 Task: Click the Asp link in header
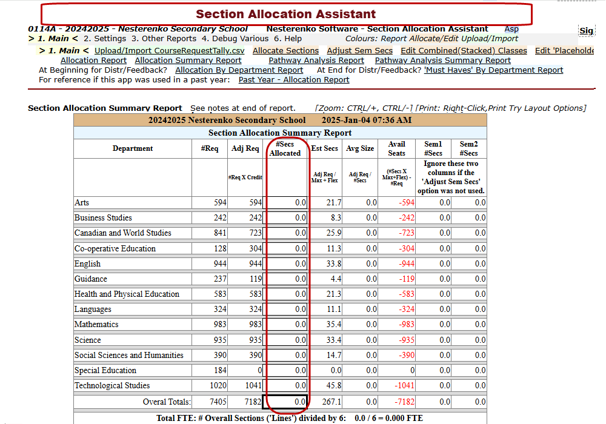[x=511, y=29]
